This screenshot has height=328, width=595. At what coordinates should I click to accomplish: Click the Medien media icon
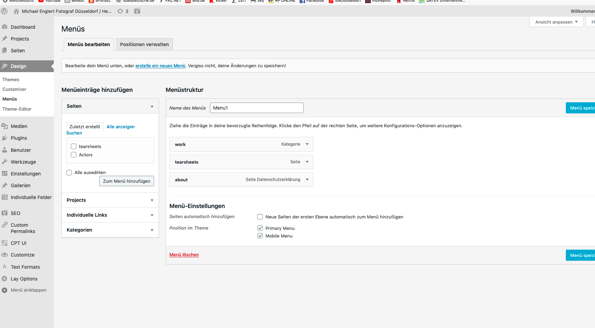point(5,126)
